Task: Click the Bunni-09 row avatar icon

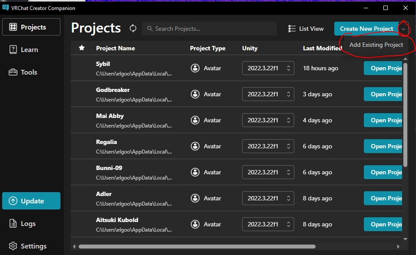Action: click(195, 172)
